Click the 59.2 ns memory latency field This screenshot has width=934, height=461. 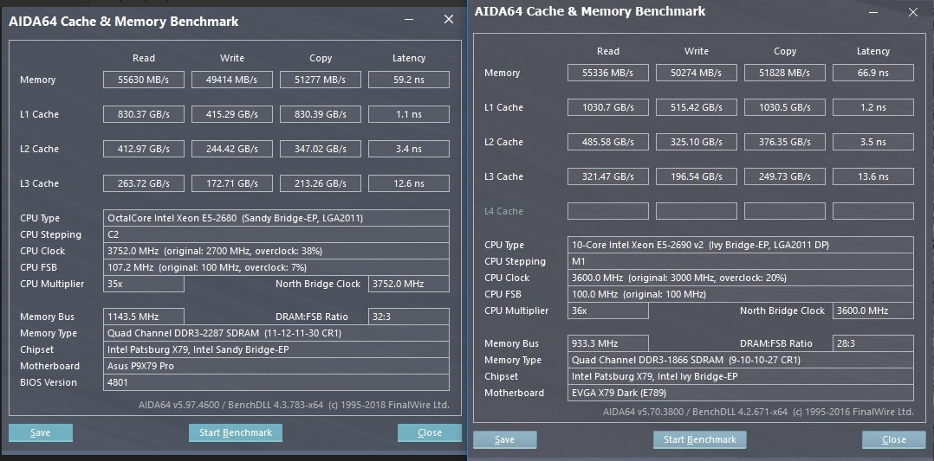[x=408, y=80]
